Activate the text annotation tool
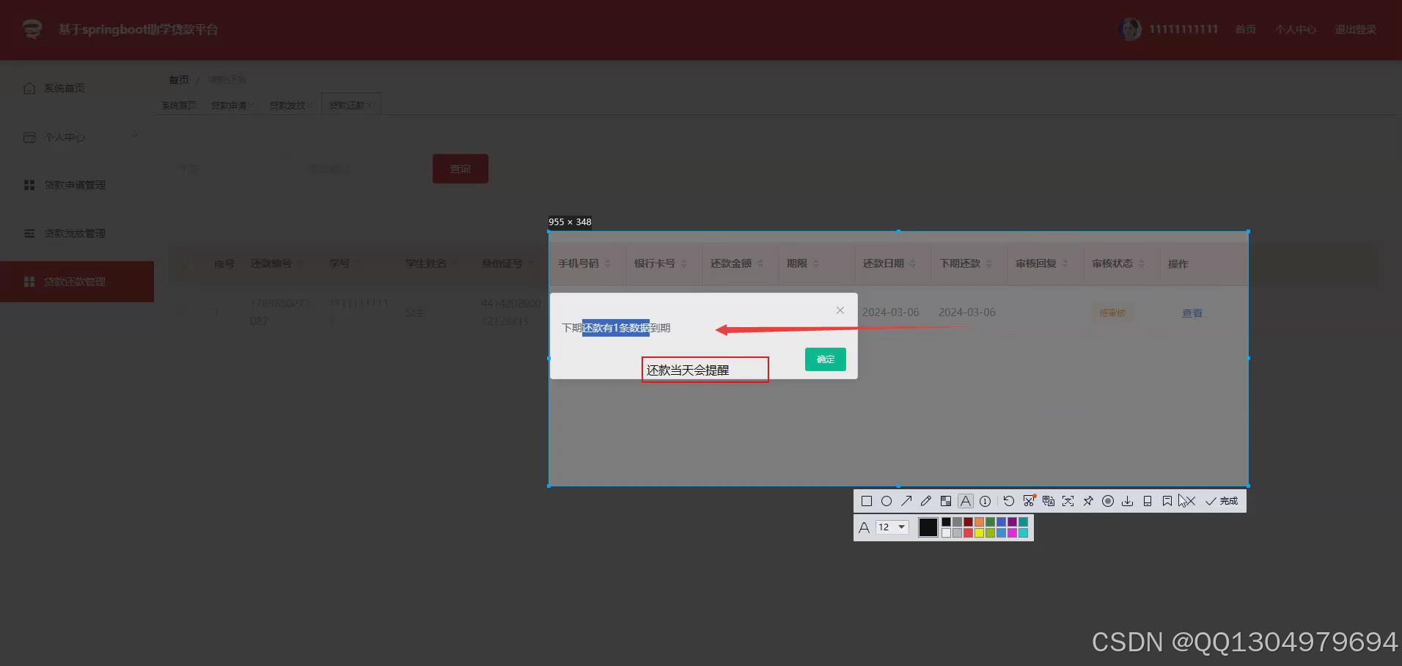Screen dimensions: 1402x666 [966, 500]
